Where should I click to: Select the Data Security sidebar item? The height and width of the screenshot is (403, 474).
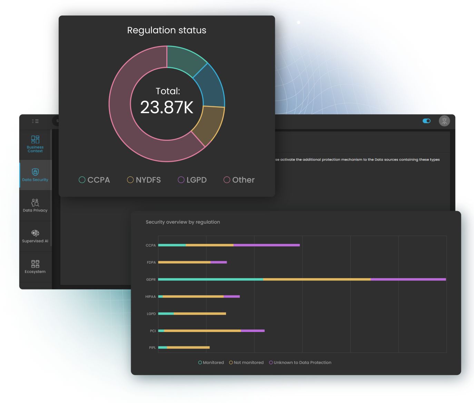pos(35,175)
